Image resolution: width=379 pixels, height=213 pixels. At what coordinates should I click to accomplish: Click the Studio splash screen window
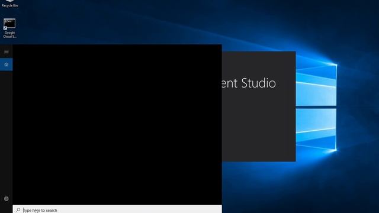[259, 106]
